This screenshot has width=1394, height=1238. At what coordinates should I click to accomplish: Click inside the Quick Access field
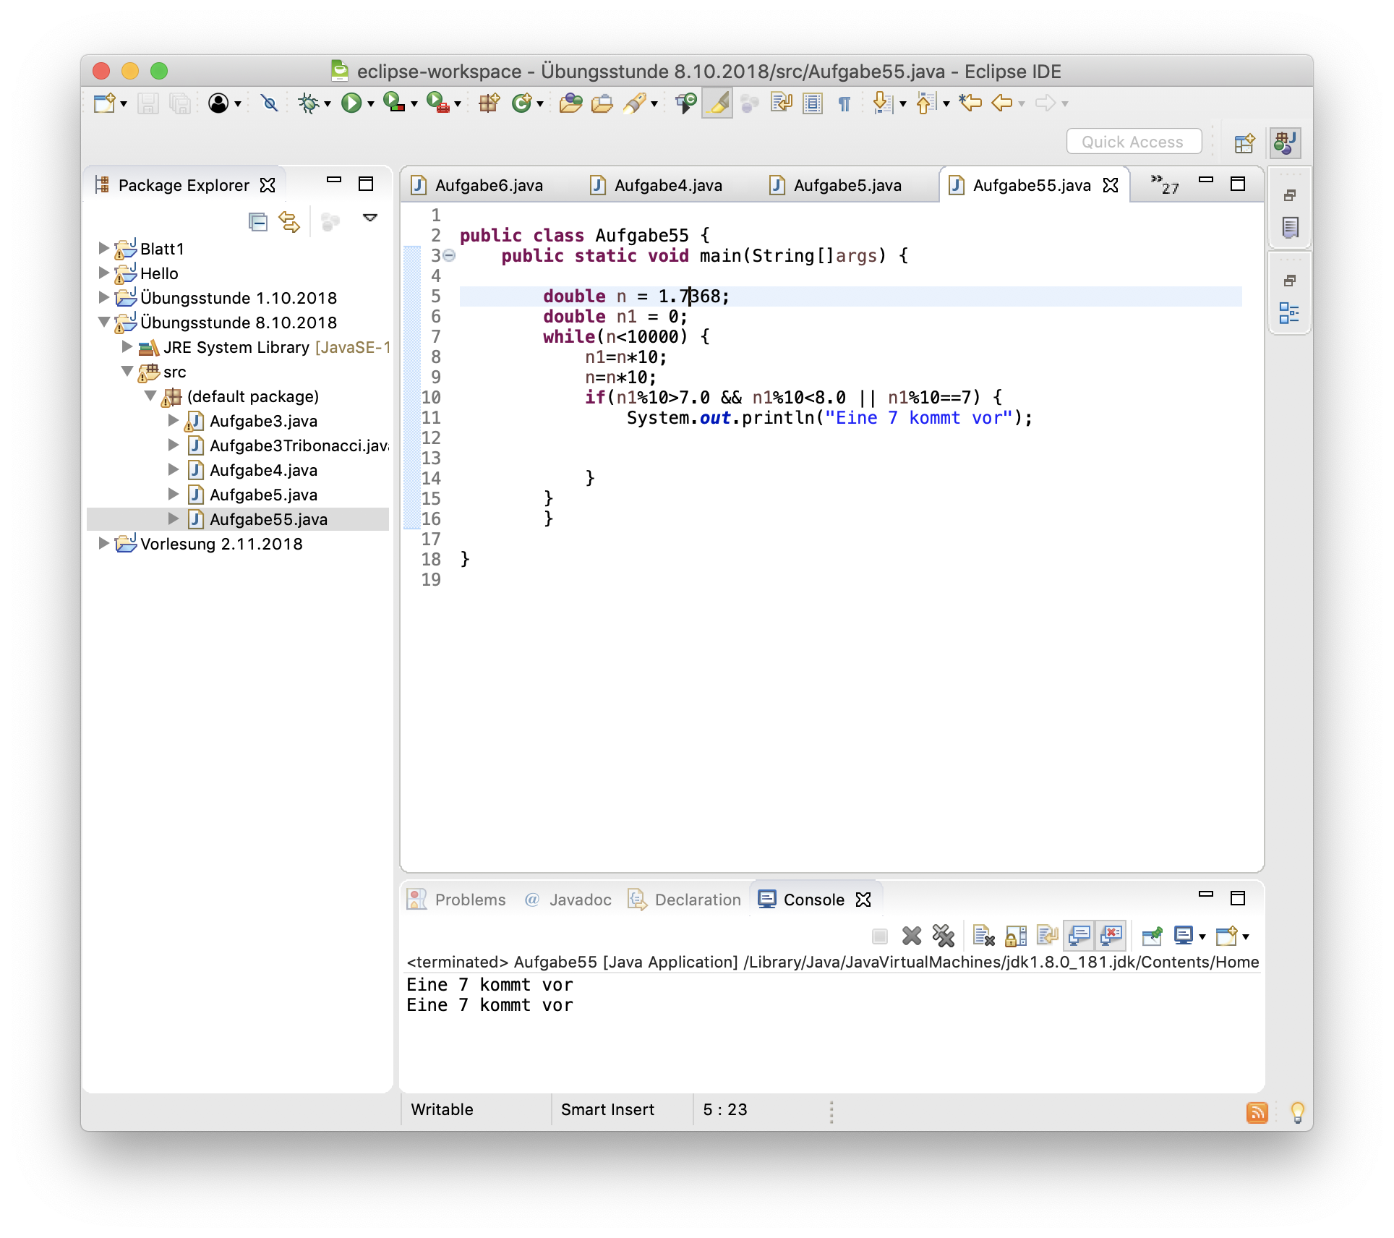point(1133,141)
